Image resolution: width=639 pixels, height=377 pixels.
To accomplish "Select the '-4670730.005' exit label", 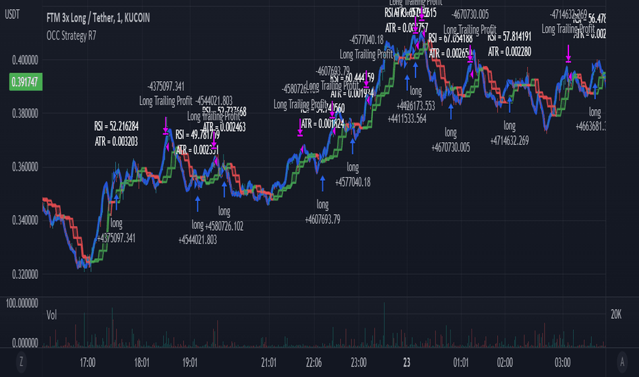I will (470, 14).
